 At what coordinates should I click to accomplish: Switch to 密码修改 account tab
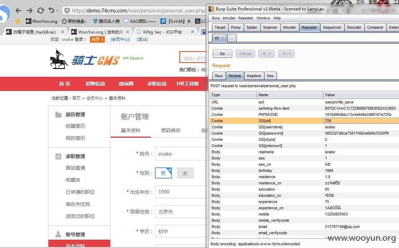click(171, 130)
